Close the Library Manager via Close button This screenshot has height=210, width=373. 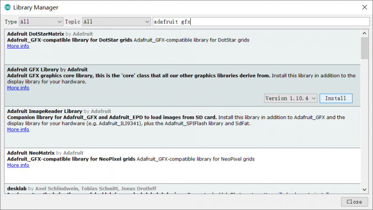coord(354,201)
